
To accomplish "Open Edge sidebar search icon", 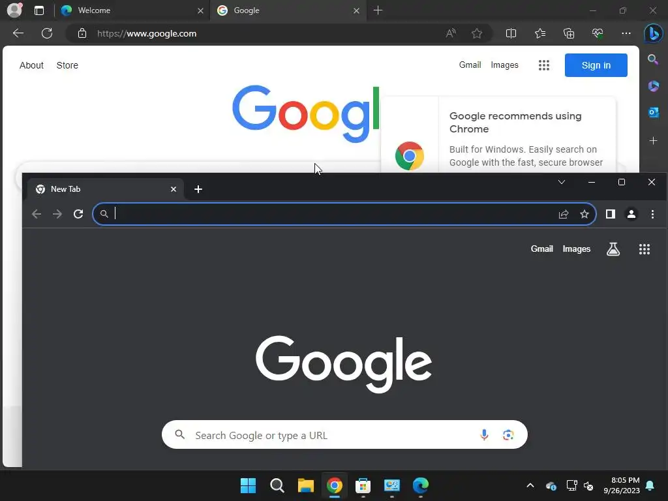I will [652, 59].
